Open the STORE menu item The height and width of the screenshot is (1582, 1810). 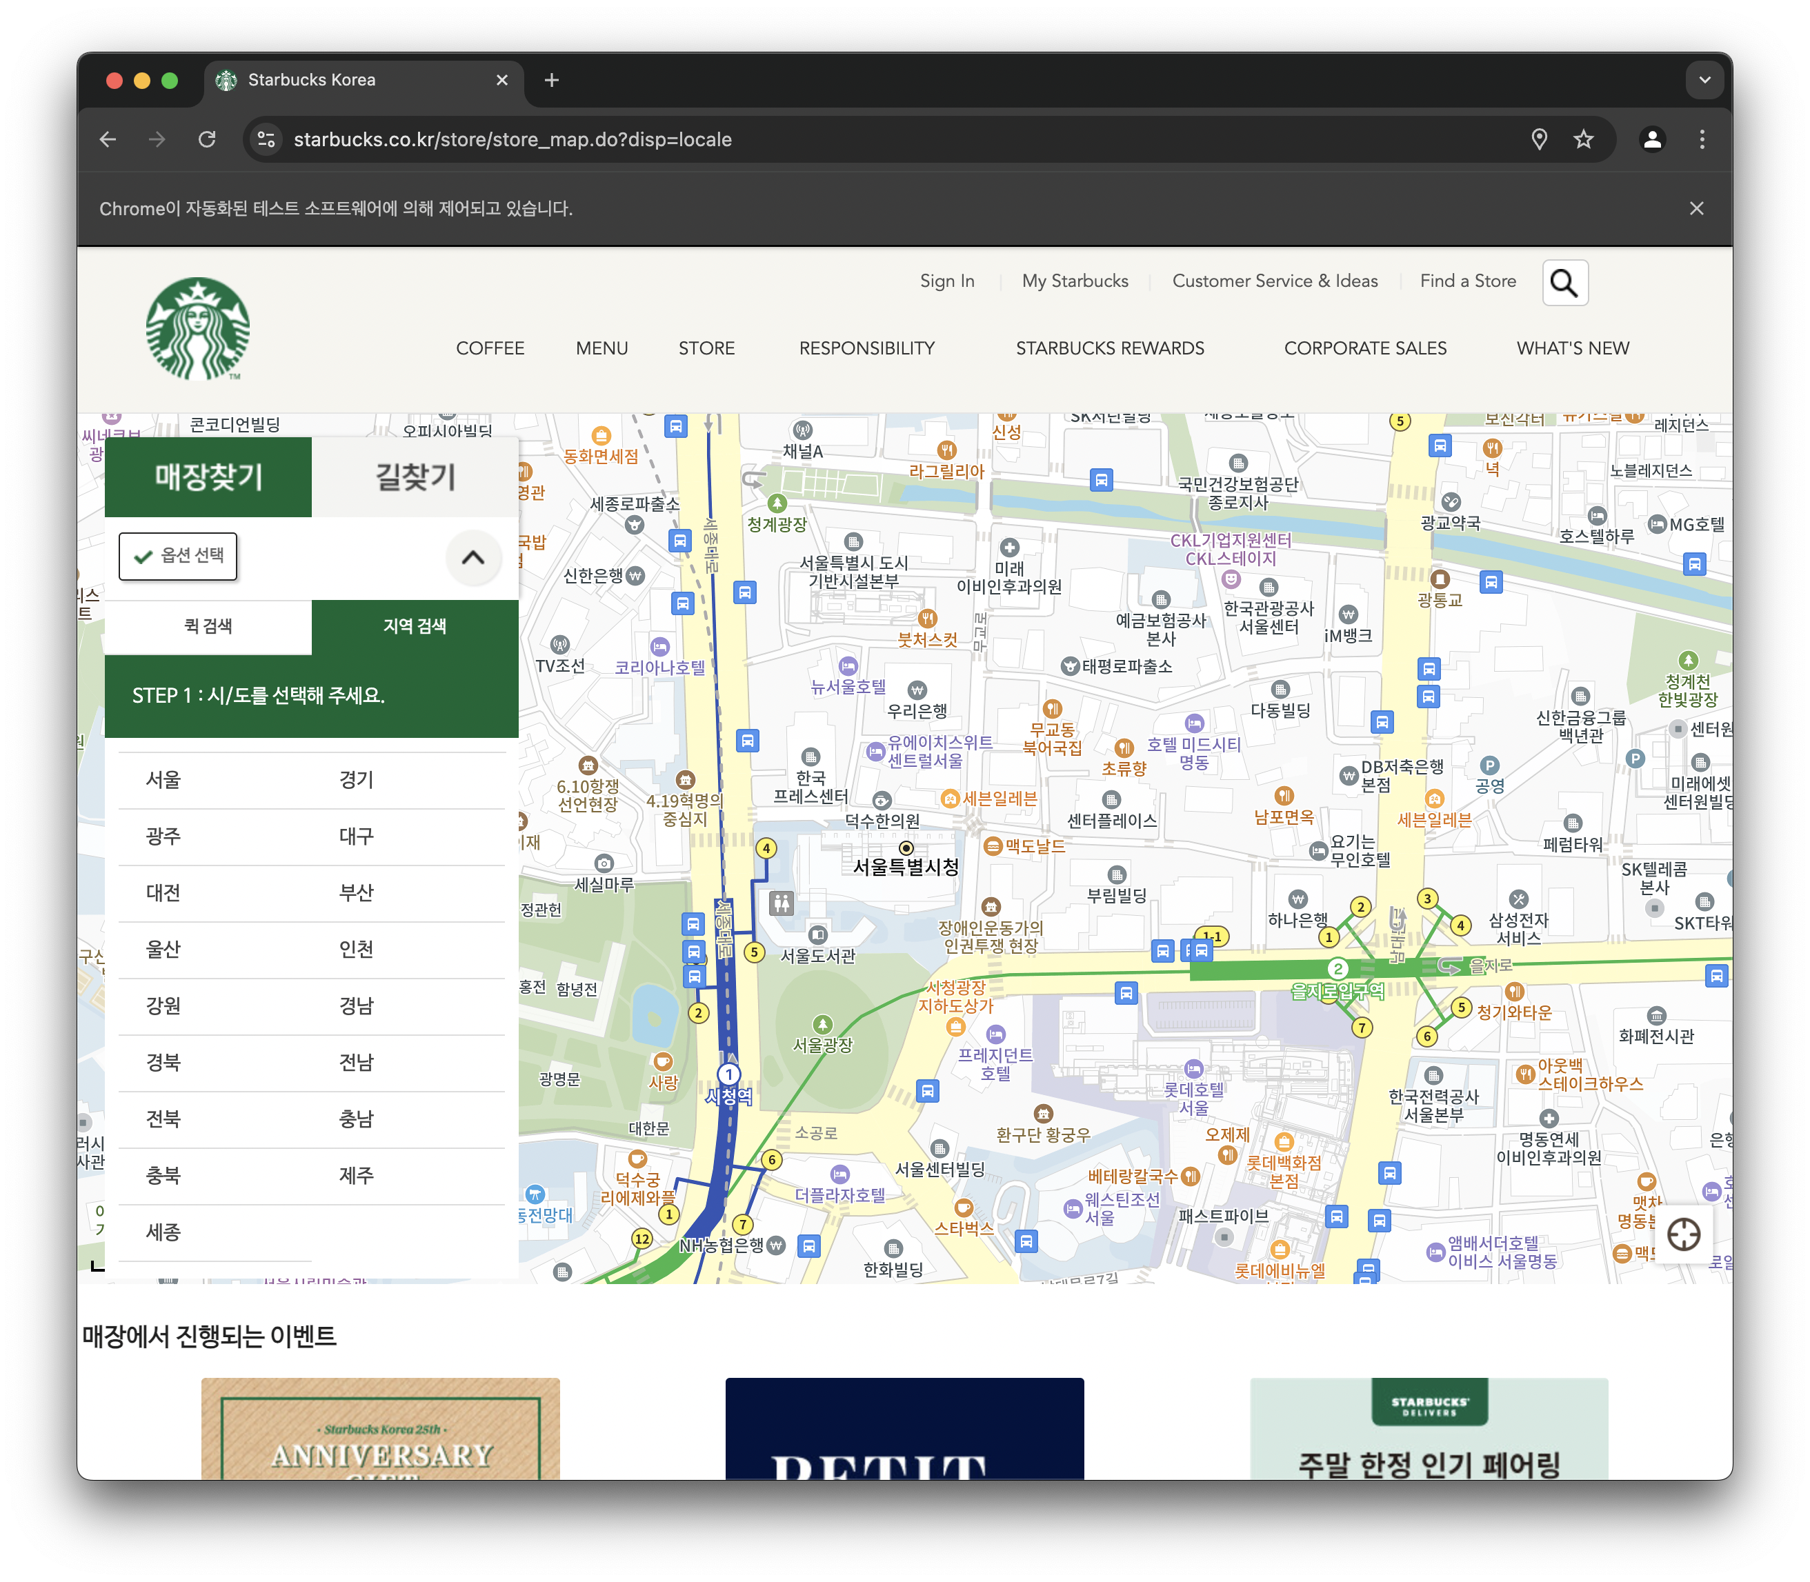[706, 349]
